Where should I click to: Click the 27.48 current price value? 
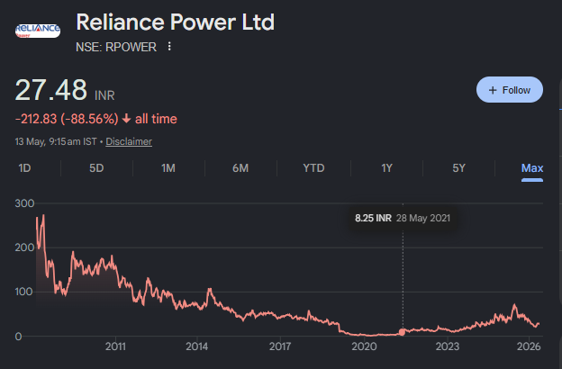pyautogui.click(x=51, y=90)
